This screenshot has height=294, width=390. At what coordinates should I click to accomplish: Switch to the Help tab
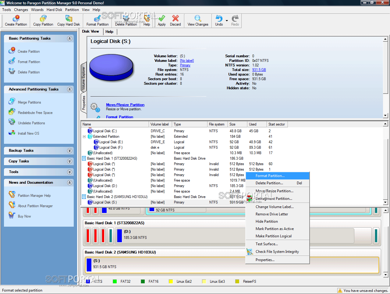[x=109, y=31]
